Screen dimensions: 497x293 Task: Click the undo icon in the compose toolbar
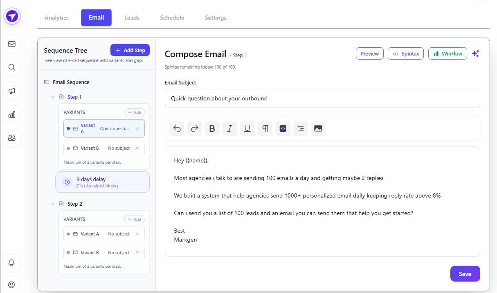[x=176, y=128]
